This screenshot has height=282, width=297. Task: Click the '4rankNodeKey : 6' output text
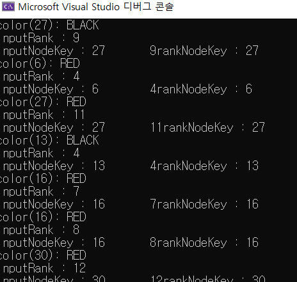pos(201,89)
